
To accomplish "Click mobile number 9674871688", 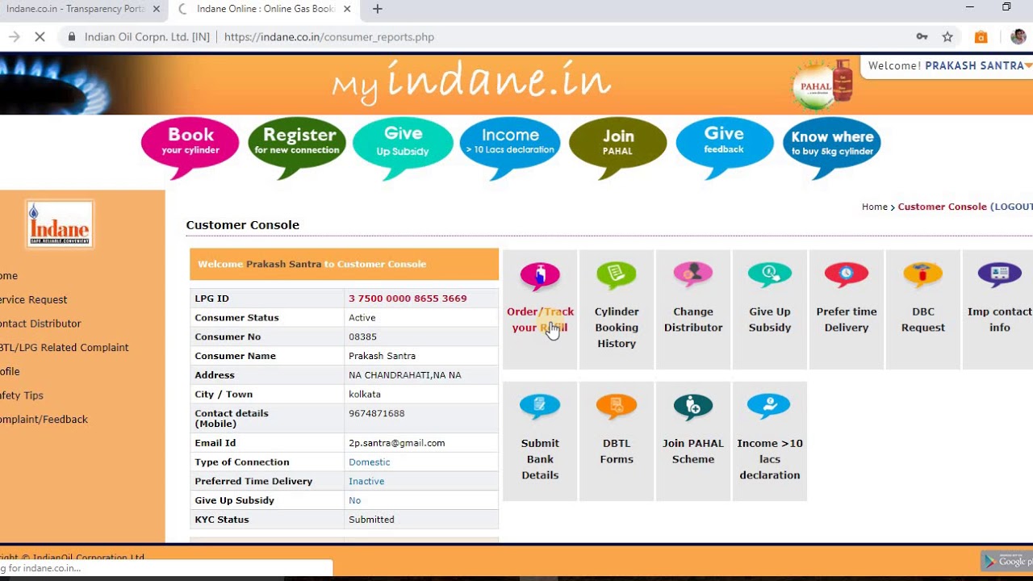I will (x=376, y=413).
